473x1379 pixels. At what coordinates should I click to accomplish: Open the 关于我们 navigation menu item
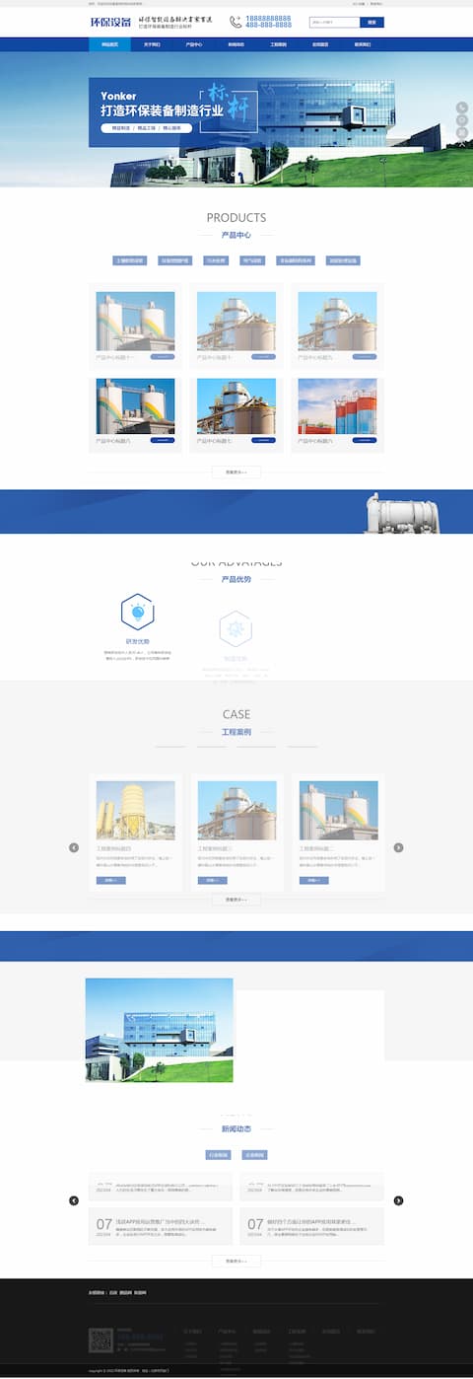click(152, 44)
